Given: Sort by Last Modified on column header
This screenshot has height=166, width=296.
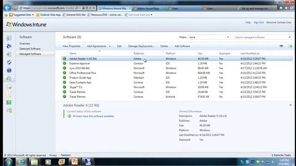Looking at the screenshot, I should [x=250, y=53].
